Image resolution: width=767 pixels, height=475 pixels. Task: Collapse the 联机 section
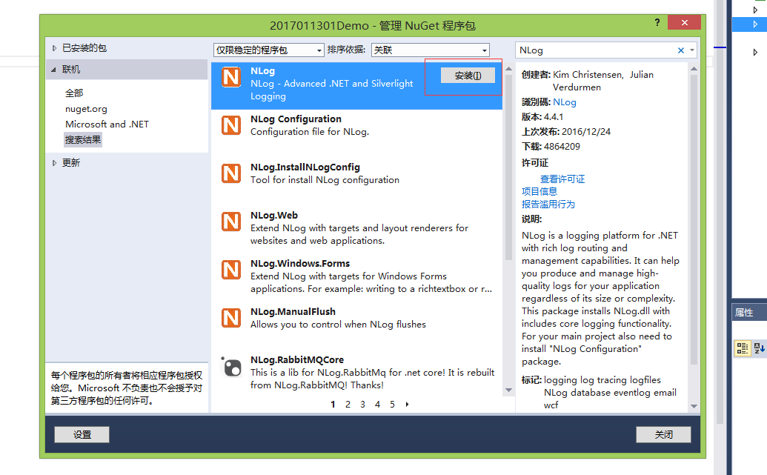pyautogui.click(x=54, y=70)
